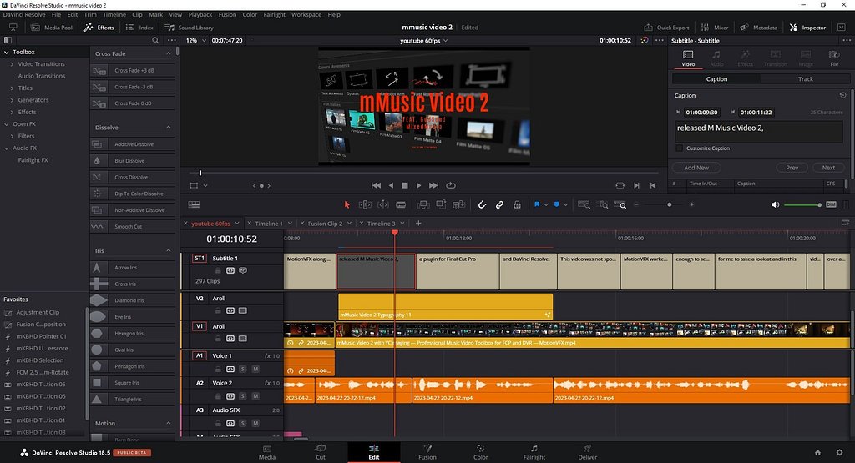Open the Sound Library panel
855x463 pixels.
point(190,28)
